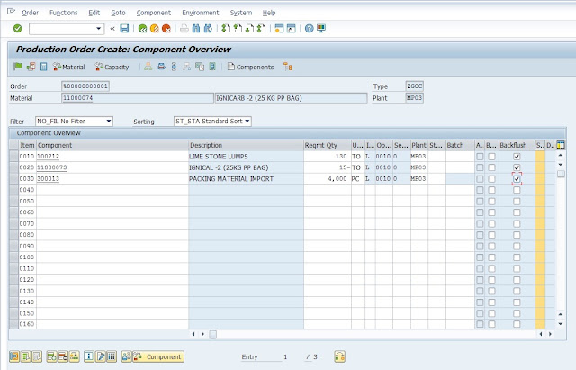Image resolution: width=576 pixels, height=370 pixels.
Task: Uncheck Backflush for PACKING MATERIAL IMPORT
Action: pos(517,179)
